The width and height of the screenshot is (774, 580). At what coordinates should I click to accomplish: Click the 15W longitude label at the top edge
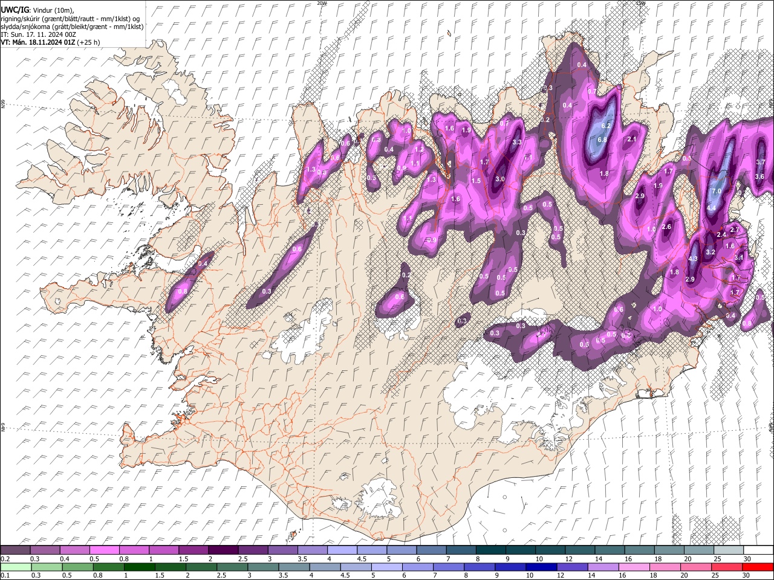pyautogui.click(x=640, y=3)
